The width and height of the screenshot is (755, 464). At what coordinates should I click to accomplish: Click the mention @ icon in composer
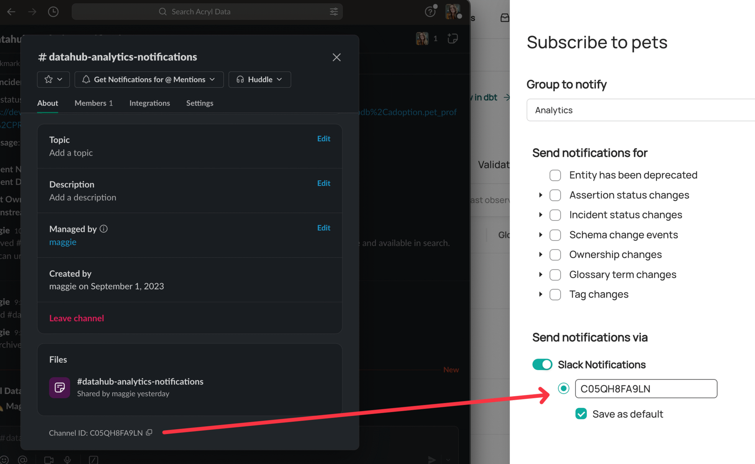[23, 460]
